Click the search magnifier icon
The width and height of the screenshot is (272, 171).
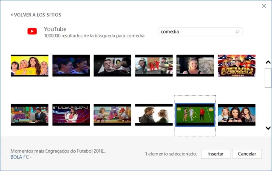tap(237, 32)
